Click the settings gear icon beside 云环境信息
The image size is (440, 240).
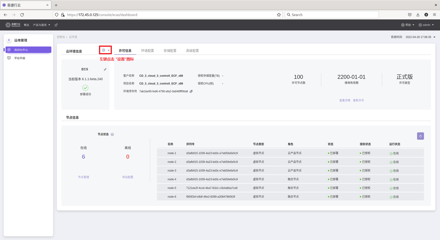pyautogui.click(x=104, y=50)
